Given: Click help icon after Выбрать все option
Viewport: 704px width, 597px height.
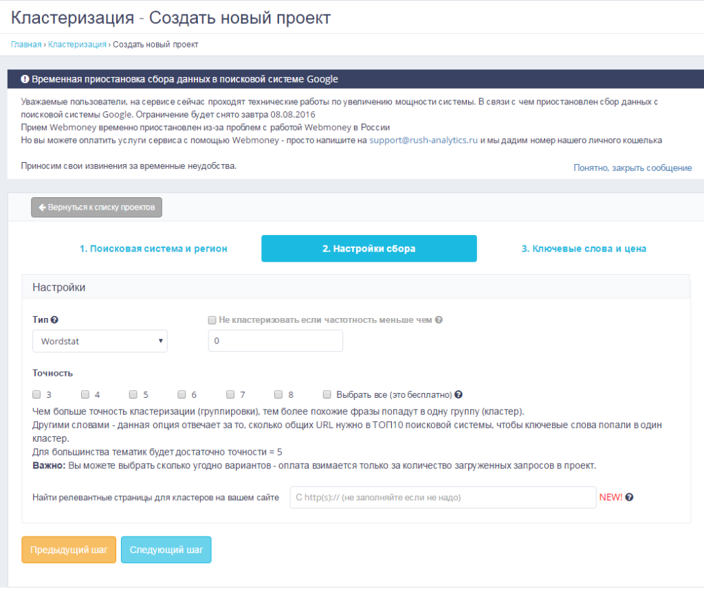Looking at the screenshot, I should (459, 395).
